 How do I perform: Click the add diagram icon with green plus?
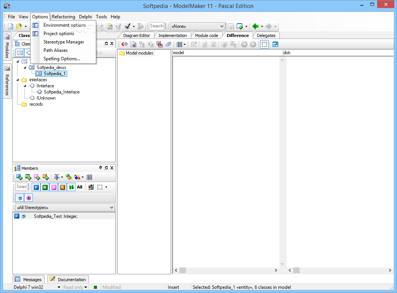pos(239,26)
